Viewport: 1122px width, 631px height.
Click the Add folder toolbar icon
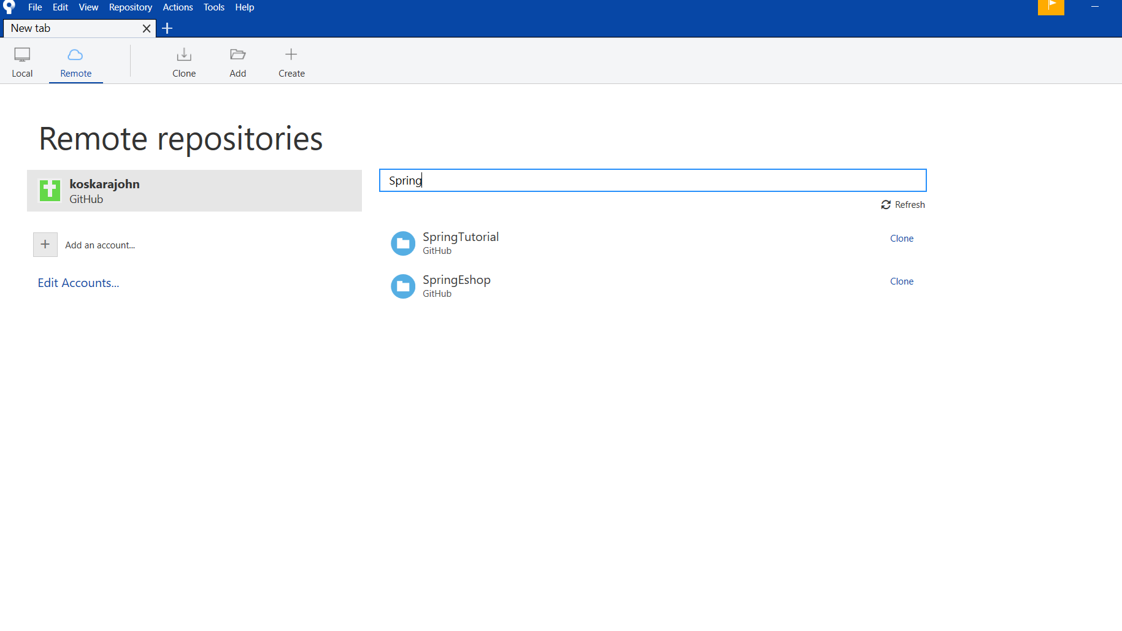238,55
